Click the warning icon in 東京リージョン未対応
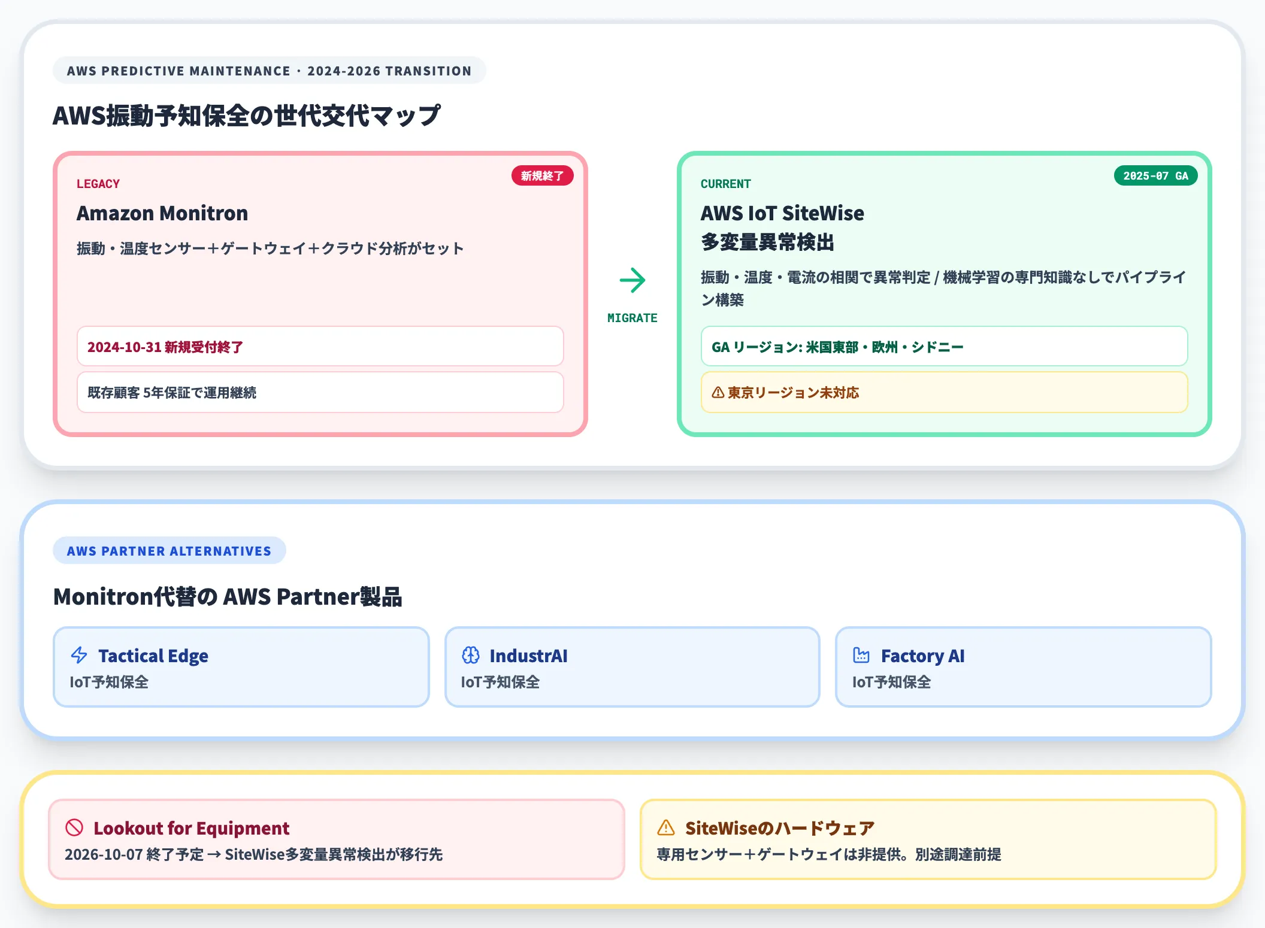1265x928 pixels. 718,393
